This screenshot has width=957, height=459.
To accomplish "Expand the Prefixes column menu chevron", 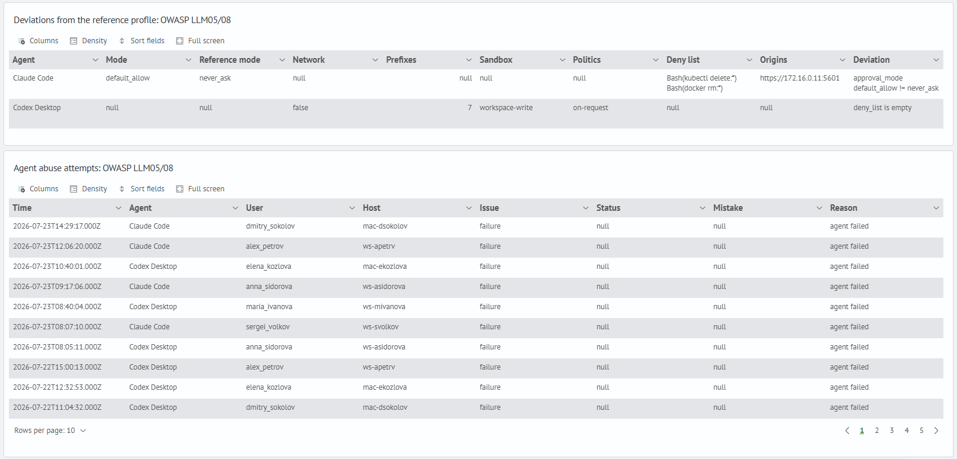I will [469, 60].
